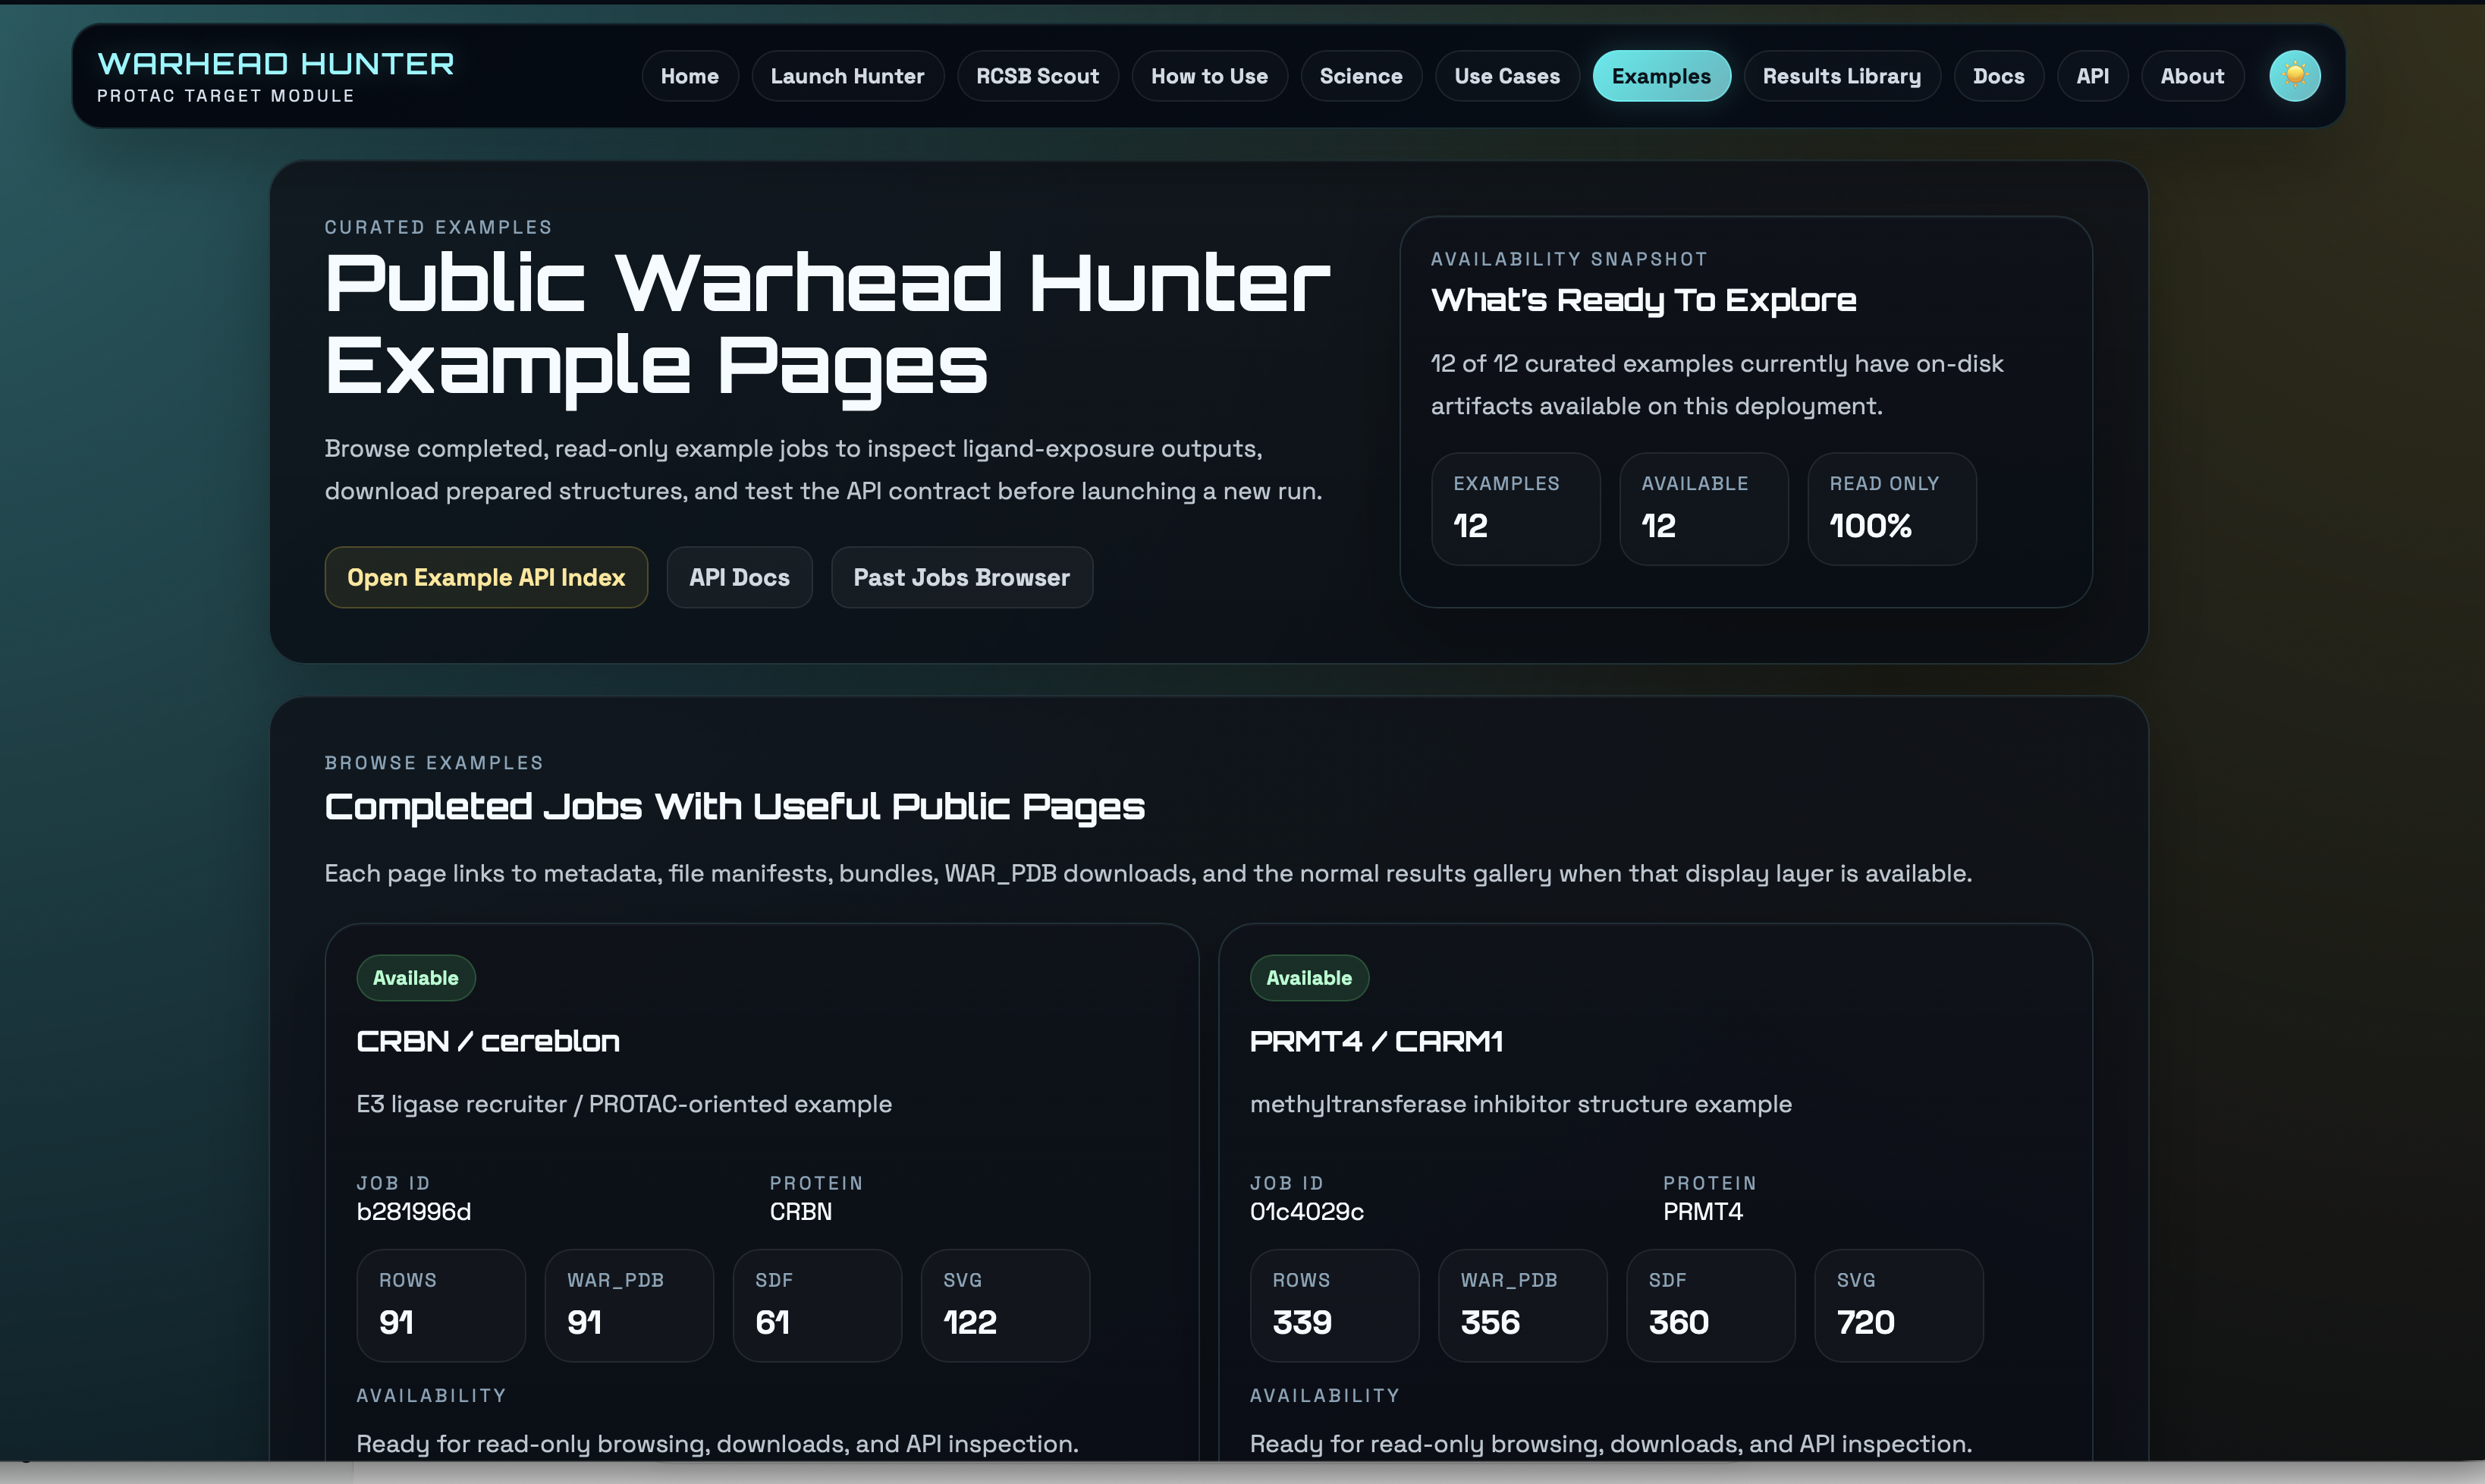2485x1484 pixels.
Task: Go to Launch Hunter page
Action: point(847,76)
